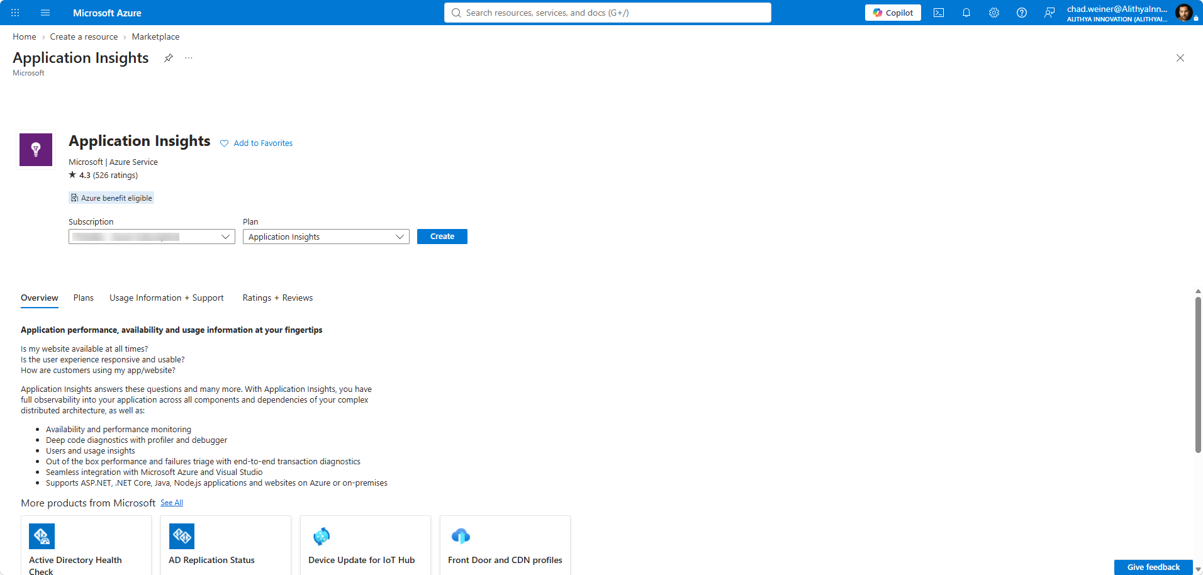The width and height of the screenshot is (1203, 575).
Task: Open portal settings gear icon
Action: coord(994,13)
